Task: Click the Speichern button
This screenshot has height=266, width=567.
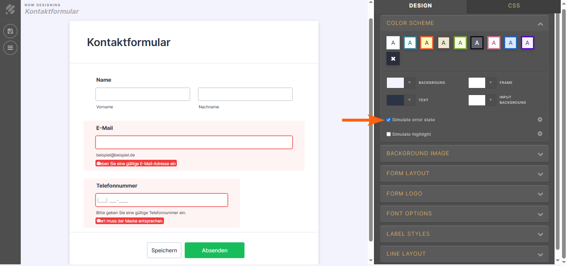Action: pyautogui.click(x=164, y=250)
